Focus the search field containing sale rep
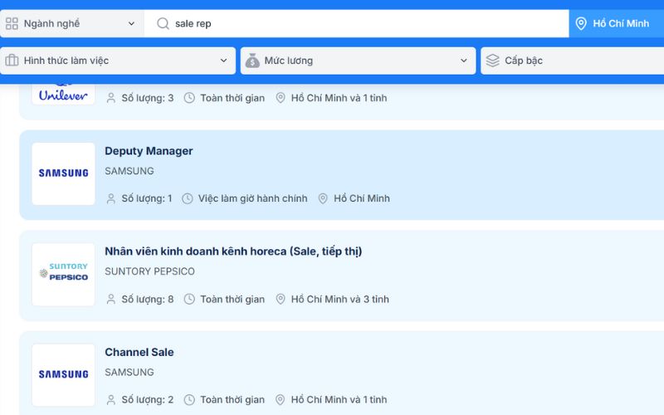This screenshot has width=664, height=415. [356, 23]
